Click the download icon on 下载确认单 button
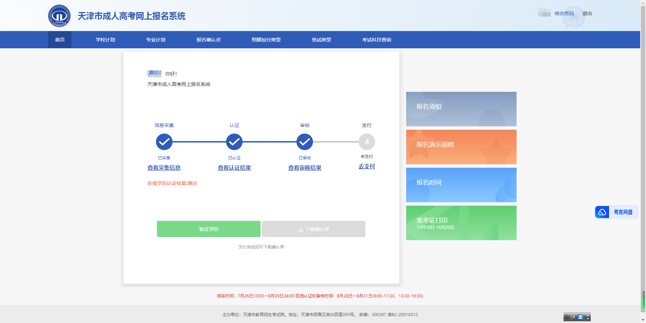The height and width of the screenshot is (323, 646). [x=301, y=229]
